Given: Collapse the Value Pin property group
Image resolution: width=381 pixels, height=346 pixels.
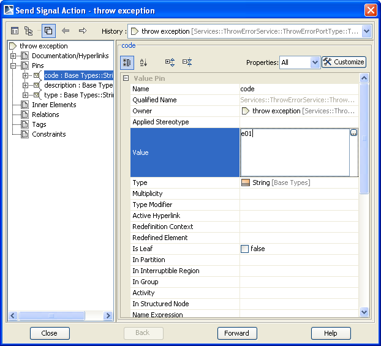Looking at the screenshot, I should (x=126, y=78).
